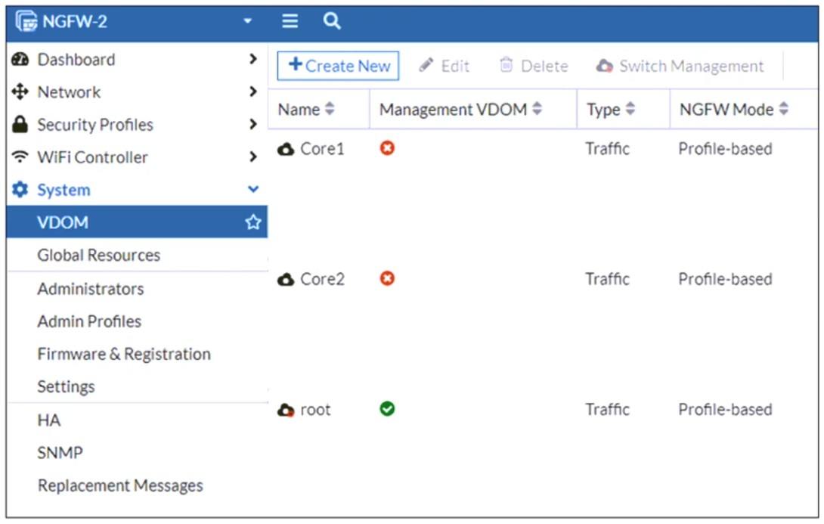Click the root management VDOM green check

387,409
